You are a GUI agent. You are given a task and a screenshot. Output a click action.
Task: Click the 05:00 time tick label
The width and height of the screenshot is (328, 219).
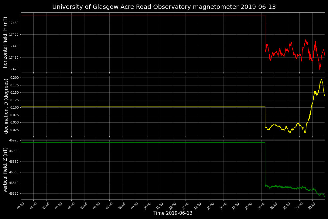(x=84, y=206)
